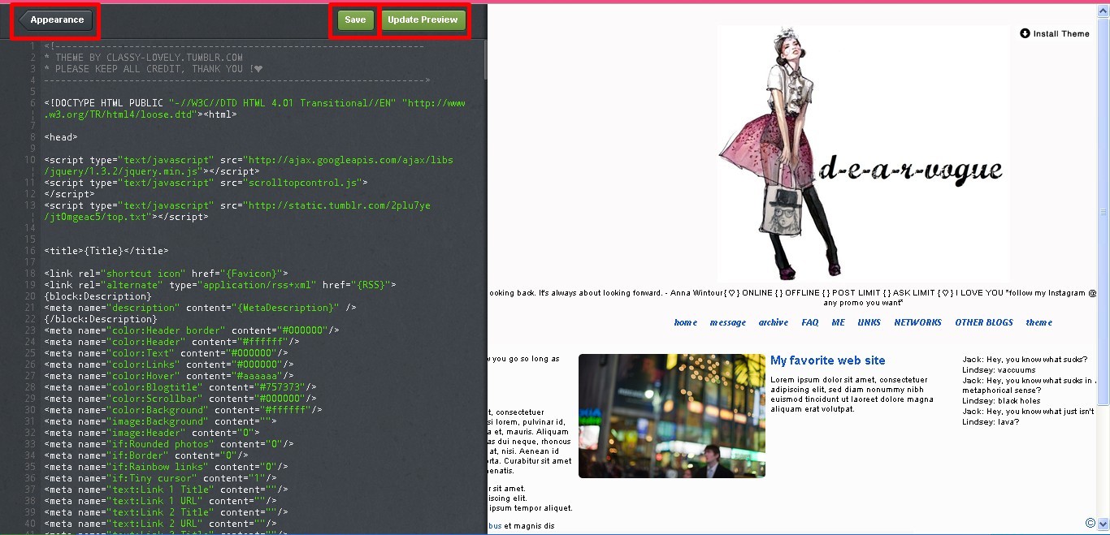Click the code editor vertical scrollbar
This screenshot has height=535, width=1110.
point(485,59)
